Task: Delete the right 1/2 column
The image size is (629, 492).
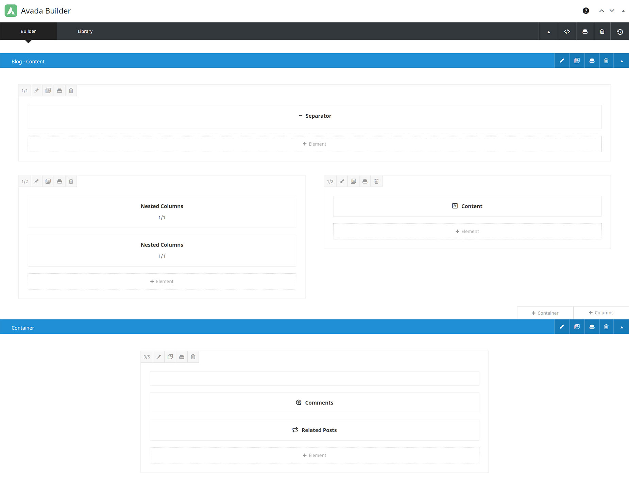Action: pos(377,182)
